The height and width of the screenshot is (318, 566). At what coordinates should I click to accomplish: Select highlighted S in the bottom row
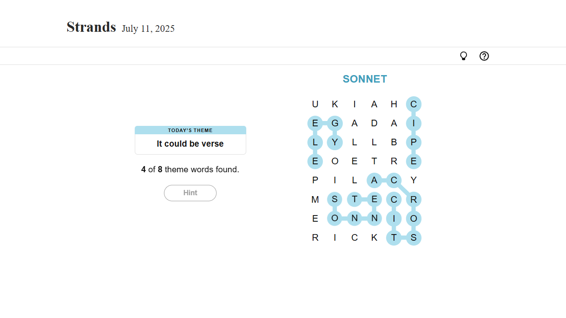[413, 238]
